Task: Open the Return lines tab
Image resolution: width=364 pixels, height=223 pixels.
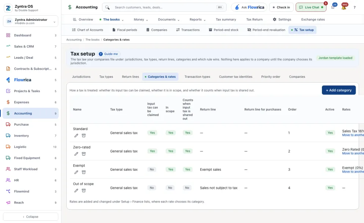Action: click(130, 77)
